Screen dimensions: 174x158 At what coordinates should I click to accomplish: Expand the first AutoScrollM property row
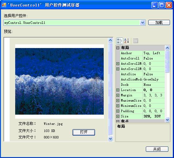[x=118, y=64]
